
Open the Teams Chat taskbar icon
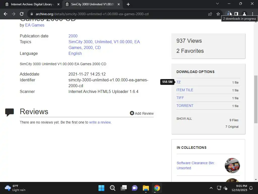[x=135, y=188]
